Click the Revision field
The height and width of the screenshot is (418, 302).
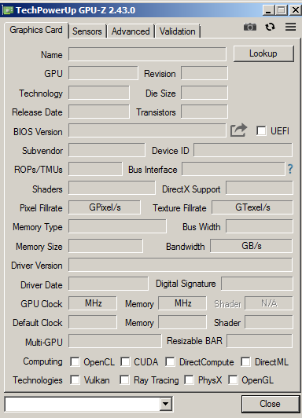pyautogui.click(x=204, y=73)
